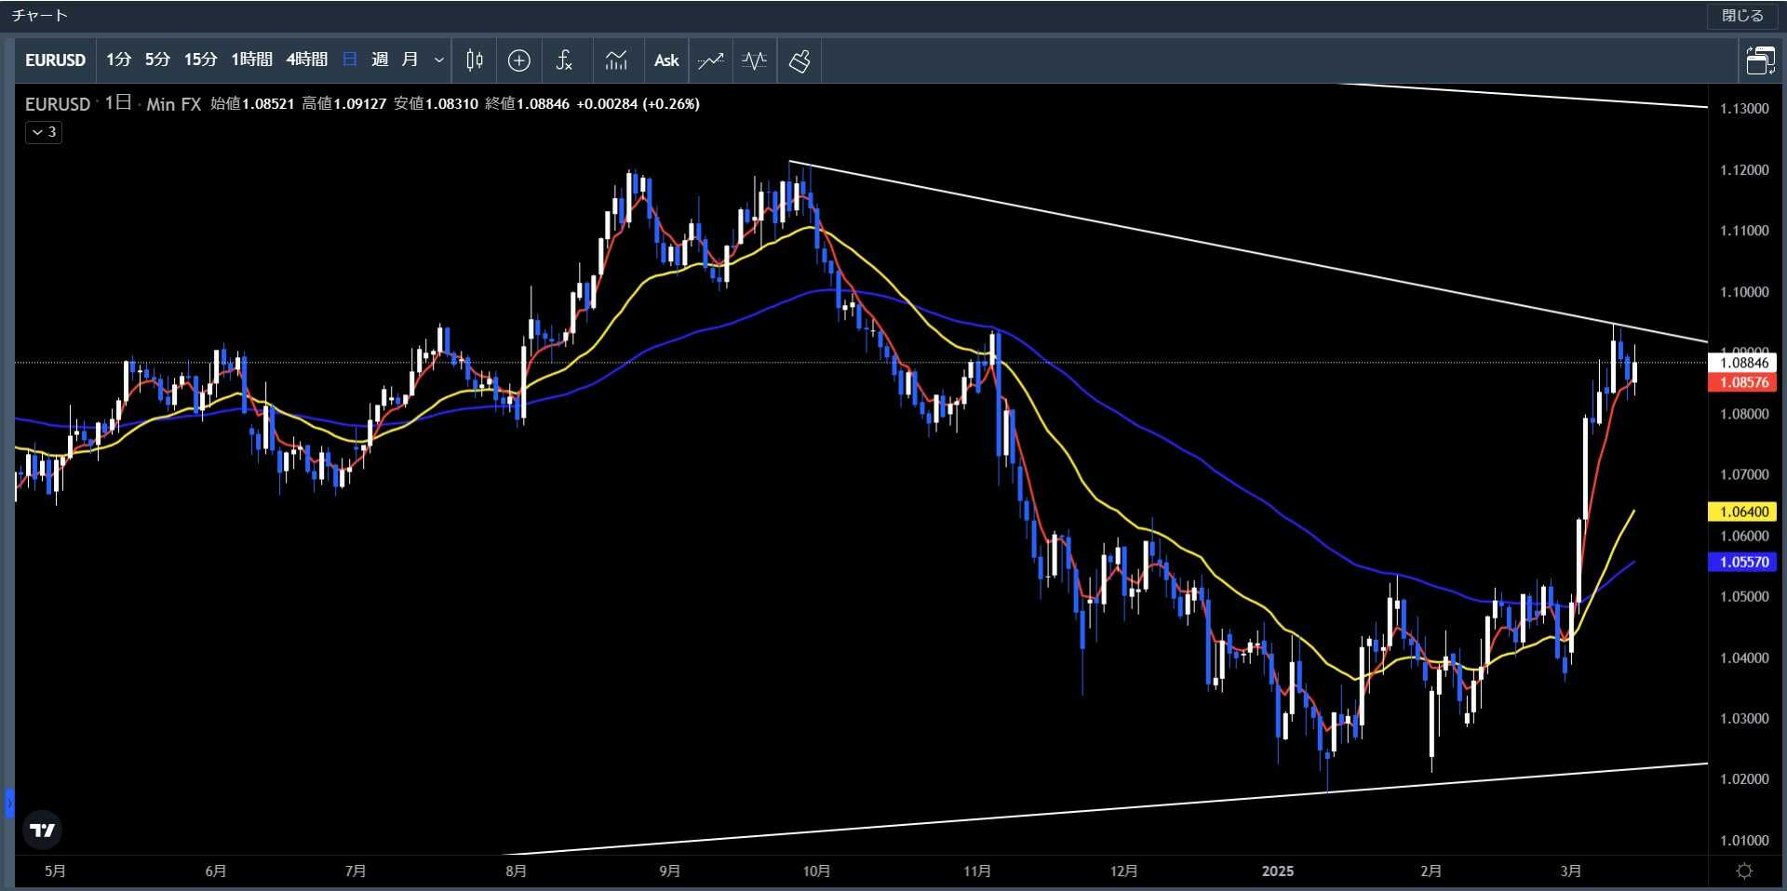Click the 終値1.08846 close value
1787x891 pixels.
tap(528, 104)
